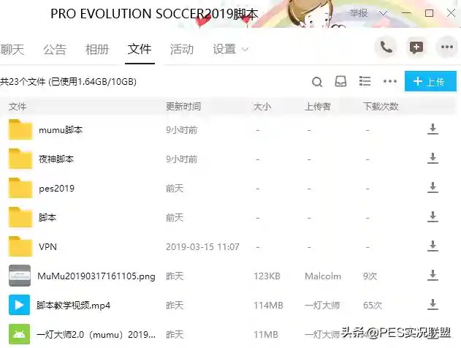Download the 脚本 folder
The width and height of the screenshot is (461, 348).
433,216
